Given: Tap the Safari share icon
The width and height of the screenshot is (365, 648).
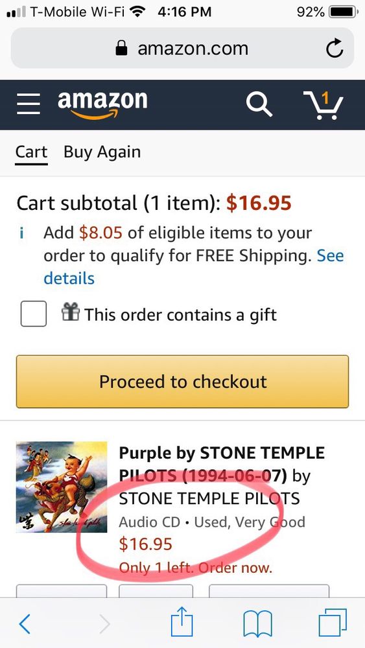Looking at the screenshot, I should [182, 623].
